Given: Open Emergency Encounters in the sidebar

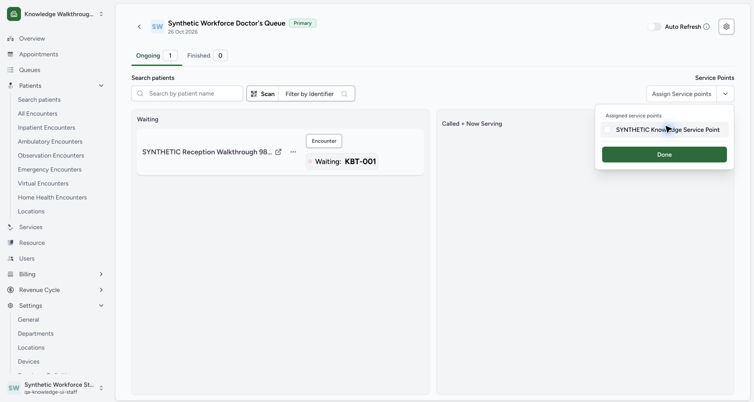Looking at the screenshot, I should pos(50,169).
